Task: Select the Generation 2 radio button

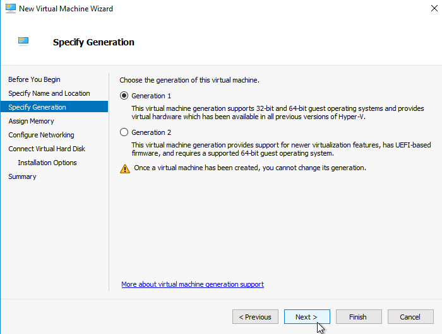Action: coord(124,132)
